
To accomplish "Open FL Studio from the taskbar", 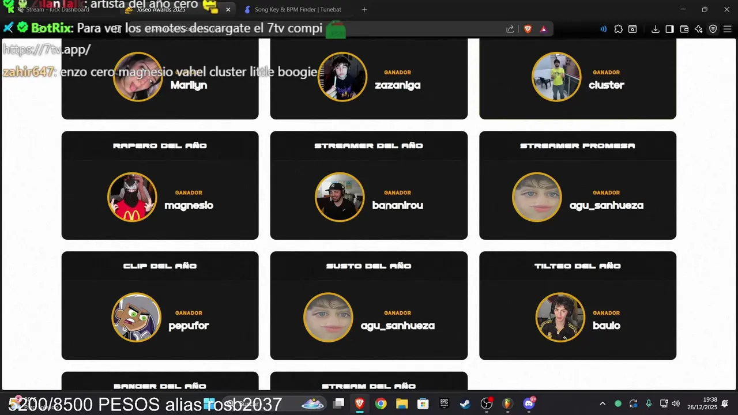I will tap(507, 403).
